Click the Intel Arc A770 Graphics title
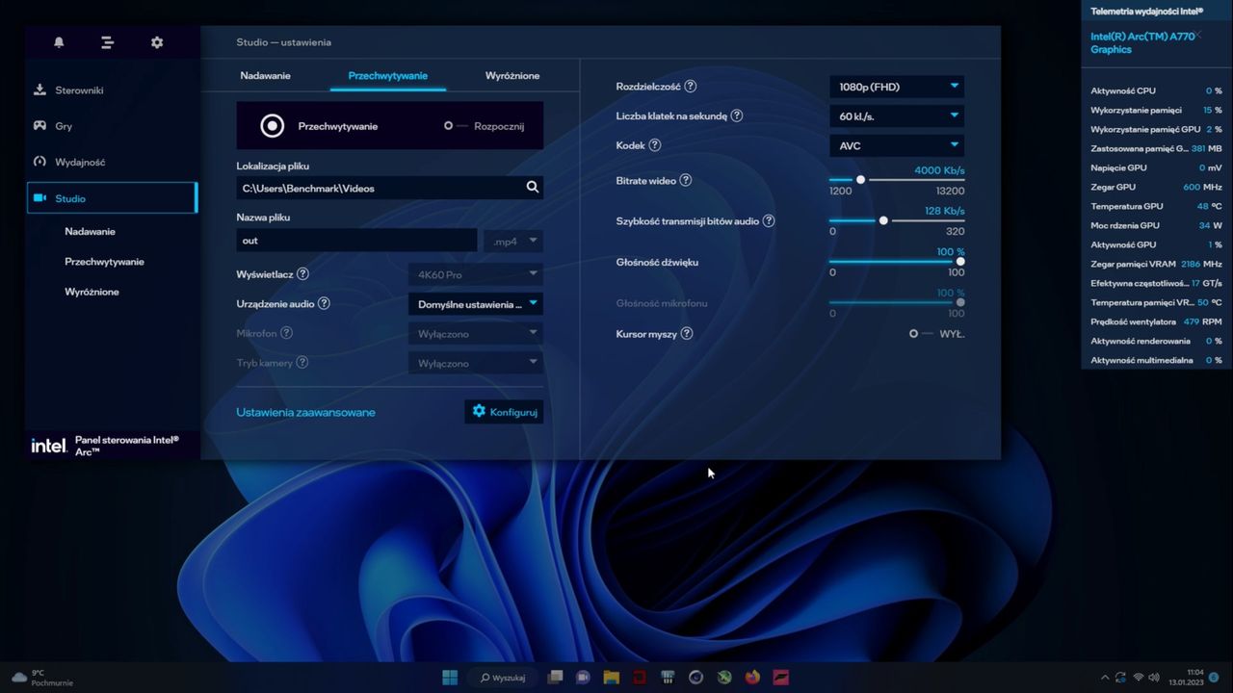Image resolution: width=1233 pixels, height=693 pixels. tap(1142, 42)
